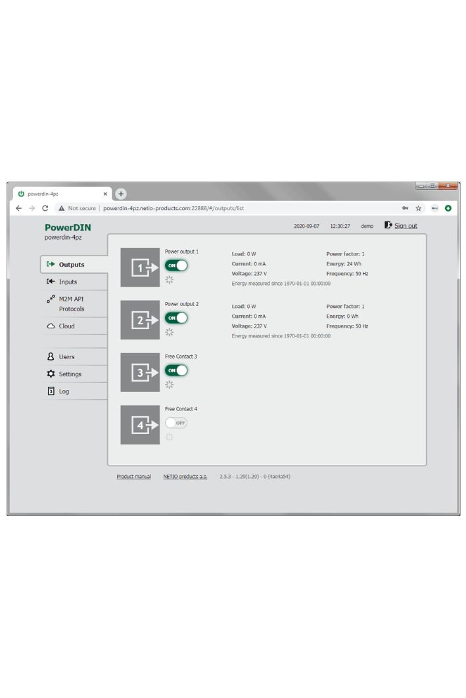Toggle the Power output 2 switch
The image size is (466, 698).
(176, 318)
